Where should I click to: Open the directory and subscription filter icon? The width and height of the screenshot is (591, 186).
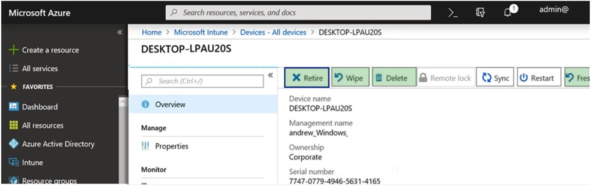click(x=480, y=13)
